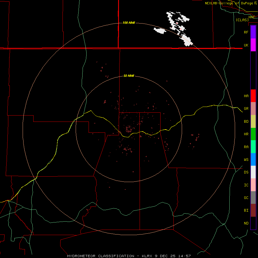Click the HA legend label
The height and width of the screenshot is (258, 258).
[x=246, y=96]
